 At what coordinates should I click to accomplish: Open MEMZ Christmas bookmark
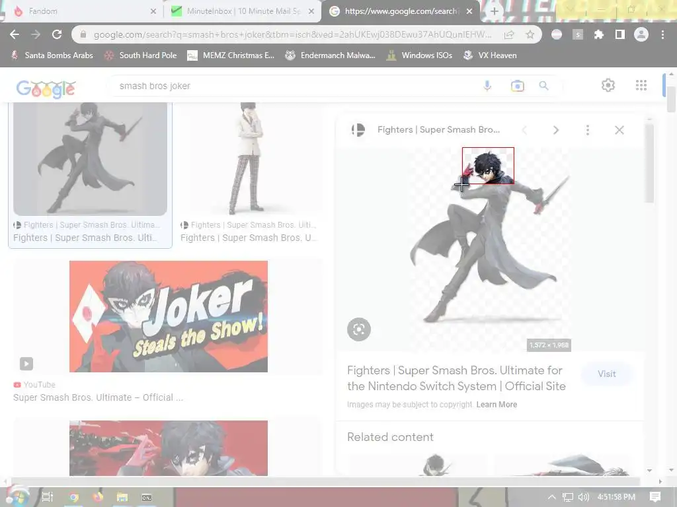[x=231, y=55]
